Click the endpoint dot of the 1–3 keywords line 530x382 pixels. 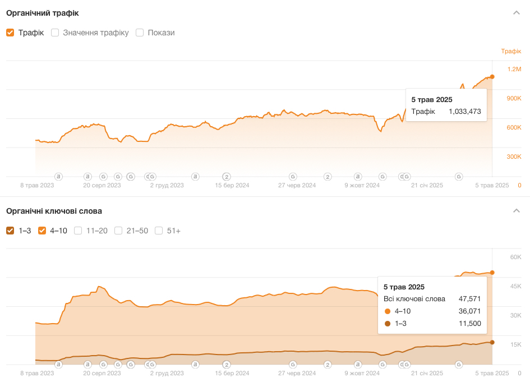[492, 342]
